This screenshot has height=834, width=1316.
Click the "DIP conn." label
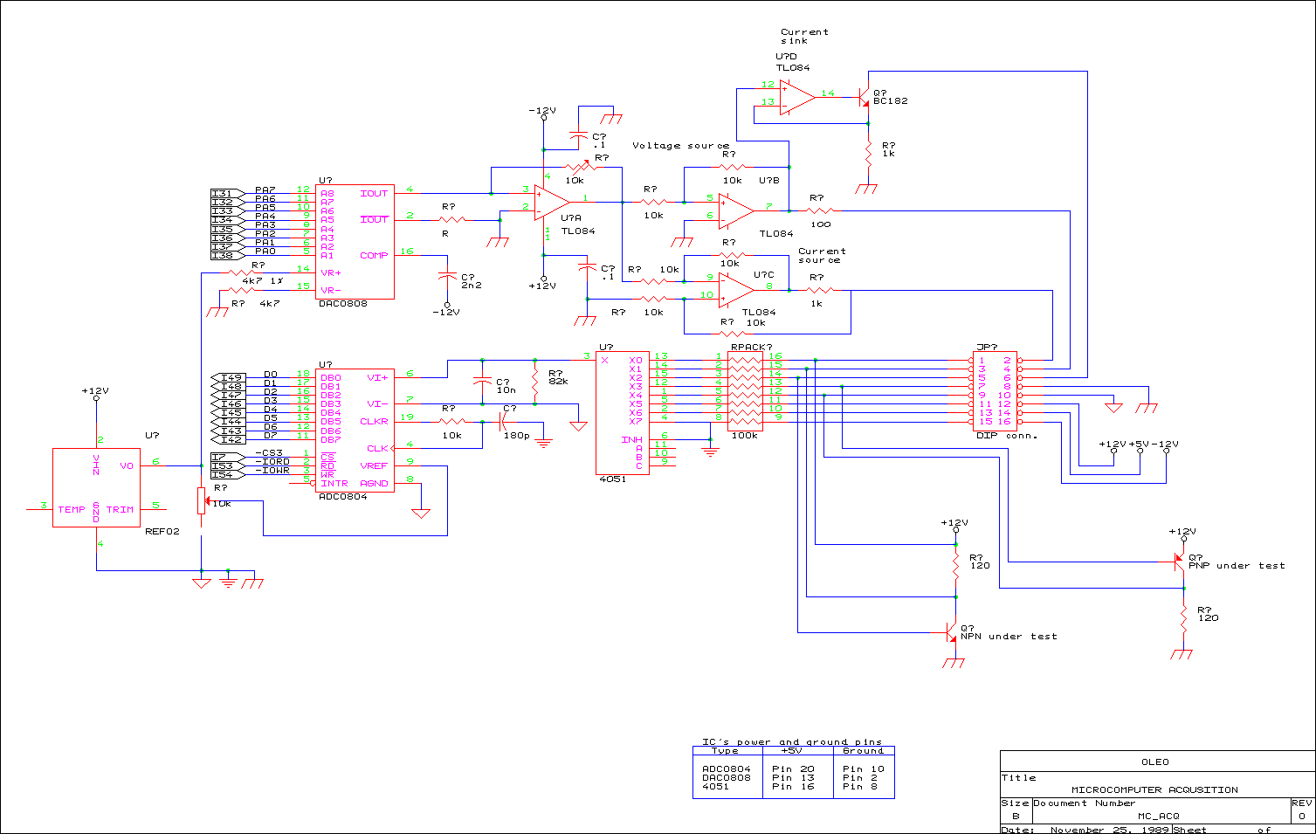[x=1006, y=435]
